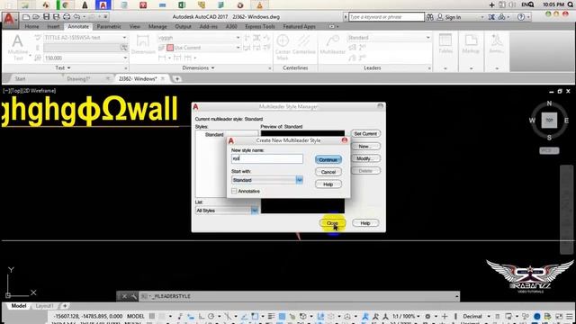Expand the Dimensions panel title
This screenshot has width=576, height=324.
pyautogui.click(x=198, y=68)
